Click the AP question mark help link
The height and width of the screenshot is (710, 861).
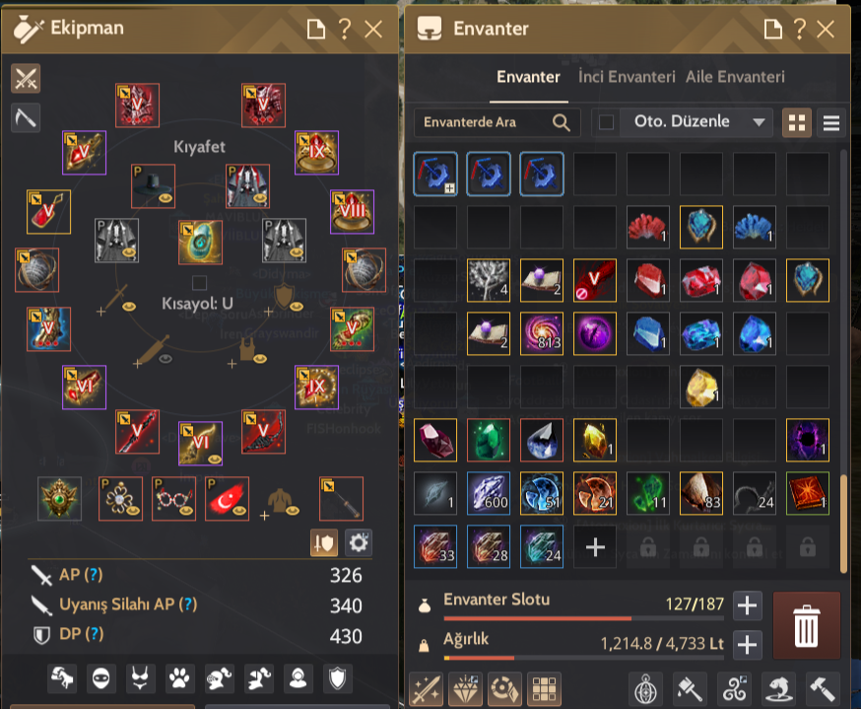pos(94,575)
